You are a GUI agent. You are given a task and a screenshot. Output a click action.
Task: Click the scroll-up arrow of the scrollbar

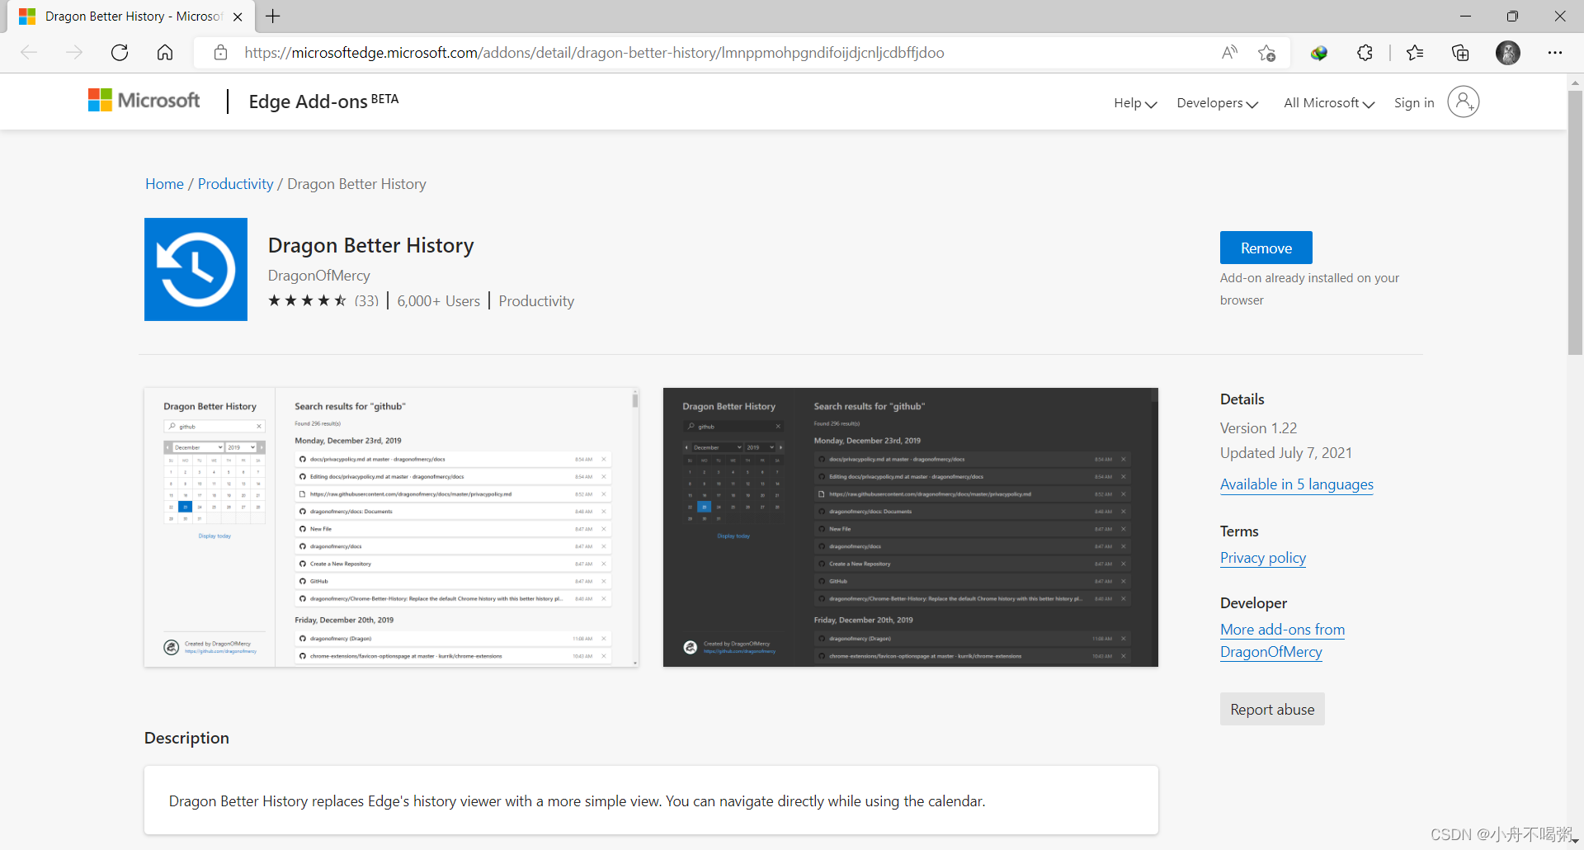[x=1575, y=83]
